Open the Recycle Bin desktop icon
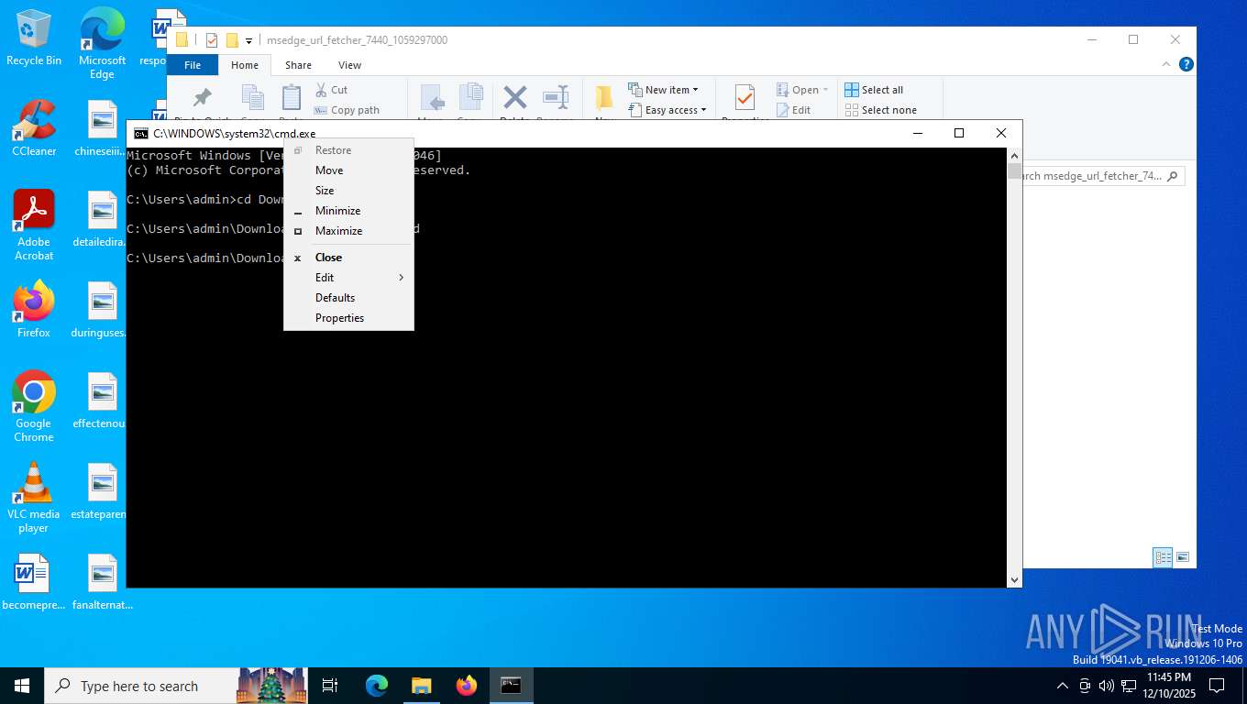This screenshot has height=704, width=1247. coord(34,38)
